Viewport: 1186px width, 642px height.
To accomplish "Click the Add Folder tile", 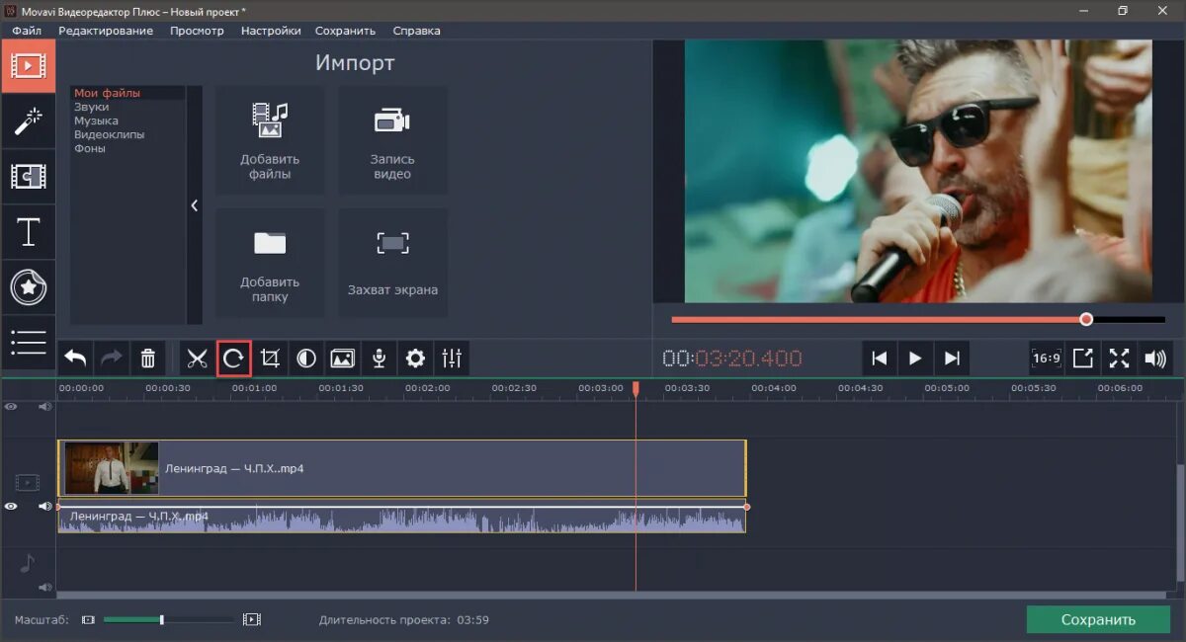I will (270, 263).
